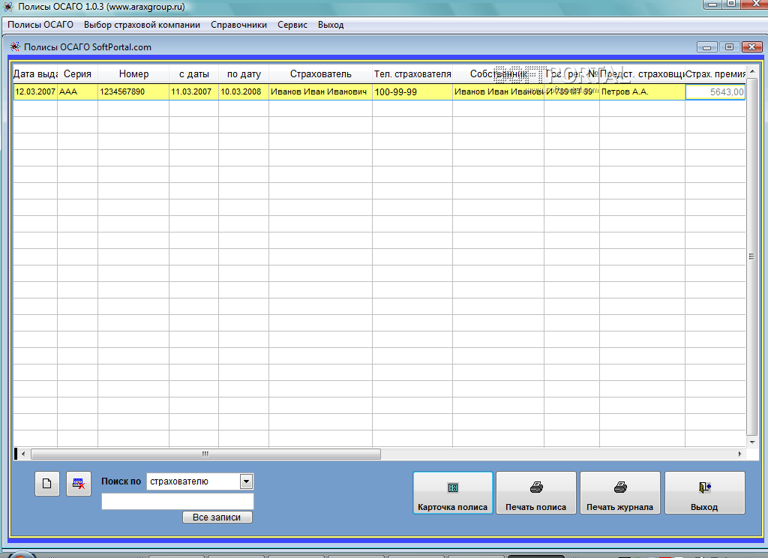This screenshot has height=558, width=768.
Task: Open the Выбор страховой компании menu
Action: [142, 25]
